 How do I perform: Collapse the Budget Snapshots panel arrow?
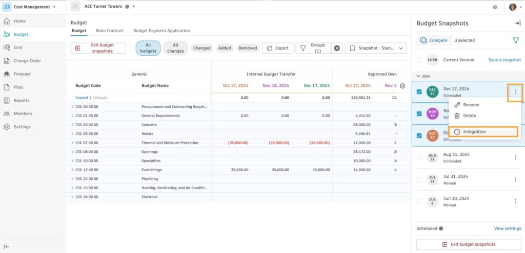[517, 24]
